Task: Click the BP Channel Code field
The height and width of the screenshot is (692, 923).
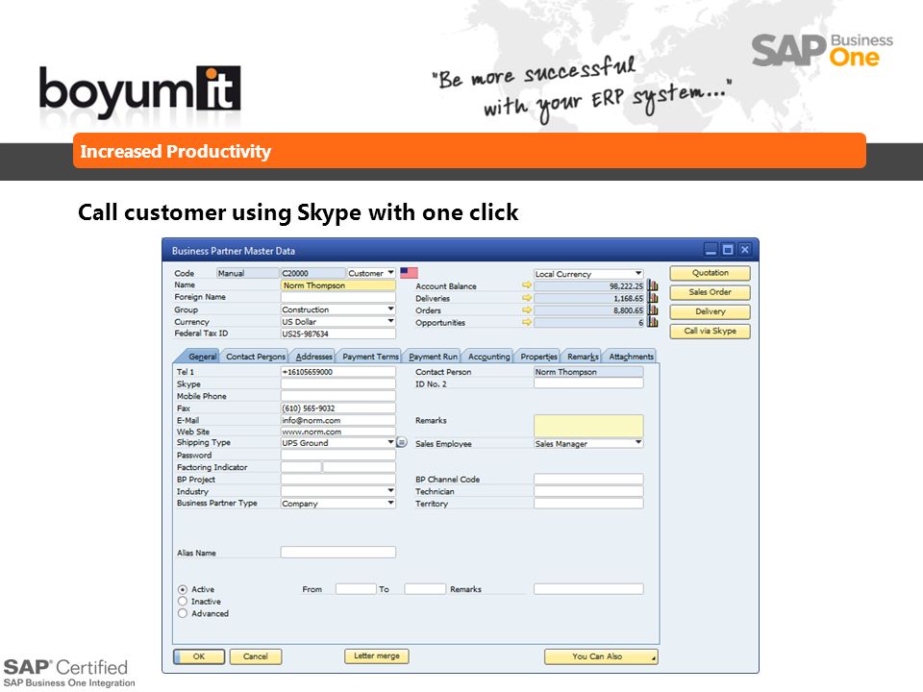Action: [588, 479]
